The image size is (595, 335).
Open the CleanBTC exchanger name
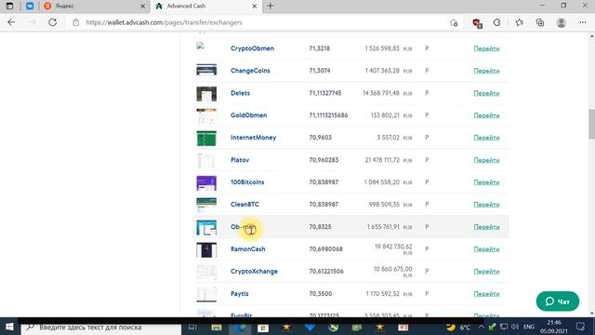245,205
